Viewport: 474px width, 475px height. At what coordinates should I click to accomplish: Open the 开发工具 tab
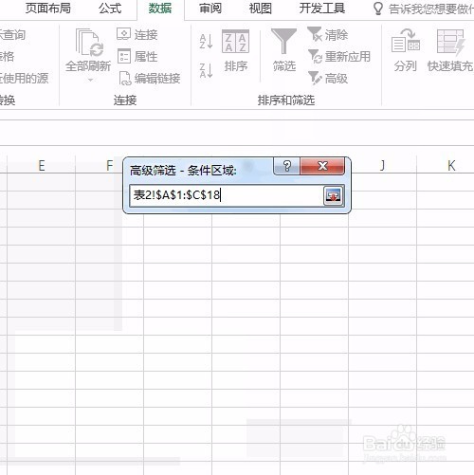coord(322,9)
